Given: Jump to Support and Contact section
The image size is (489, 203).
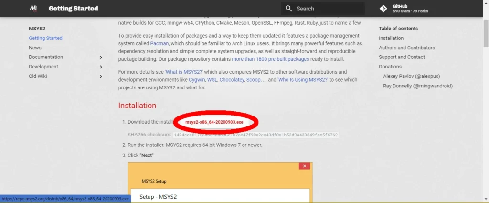Looking at the screenshot, I should (402, 57).
